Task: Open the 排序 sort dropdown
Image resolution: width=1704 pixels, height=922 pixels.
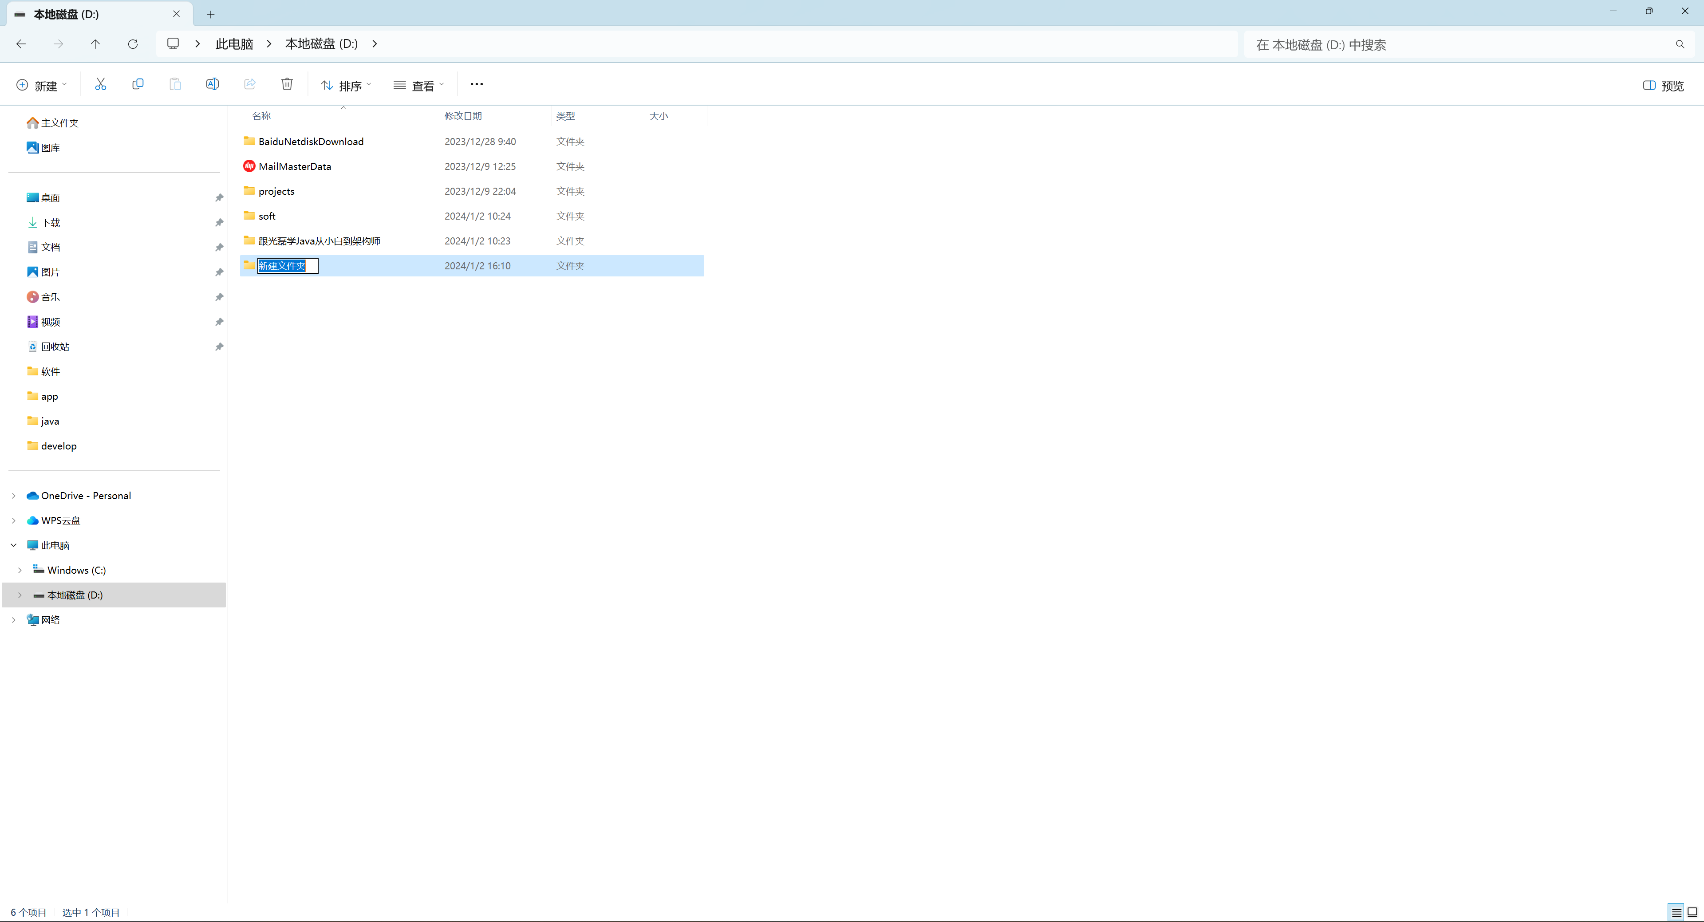Action: click(x=346, y=86)
